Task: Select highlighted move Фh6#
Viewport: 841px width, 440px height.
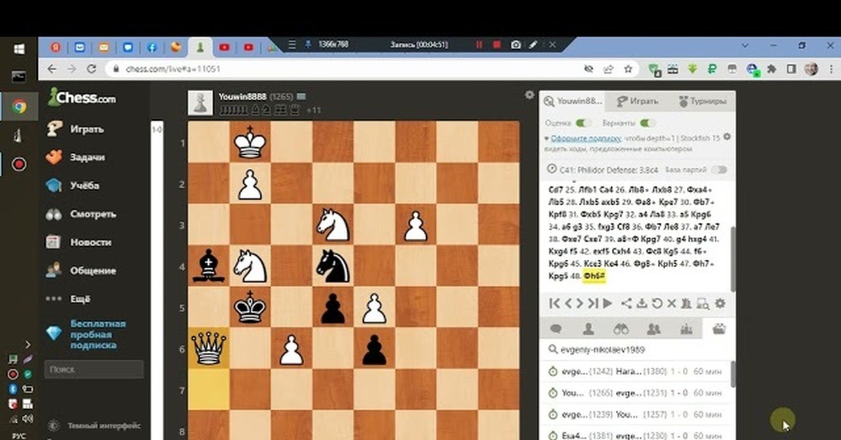Action: tap(594, 277)
